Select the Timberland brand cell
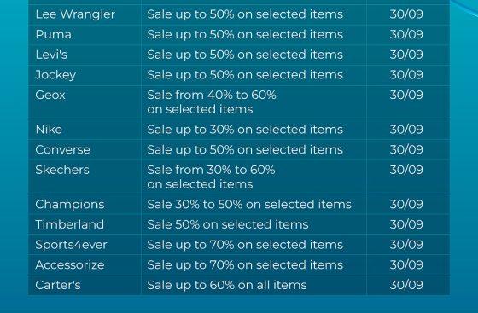This screenshot has width=478, height=313. pos(85,224)
